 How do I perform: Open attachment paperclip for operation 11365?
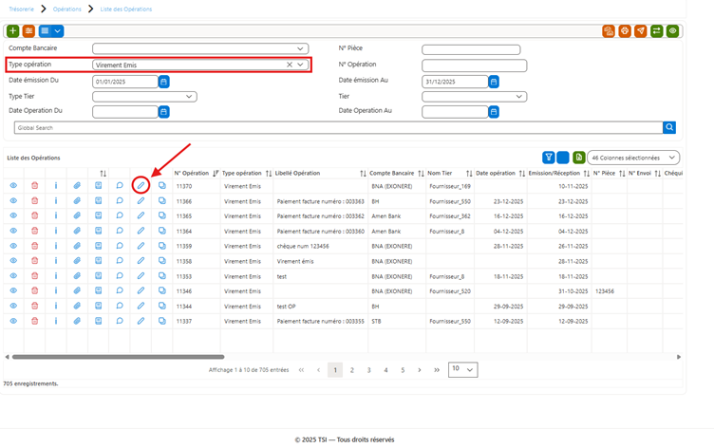pyautogui.click(x=77, y=215)
